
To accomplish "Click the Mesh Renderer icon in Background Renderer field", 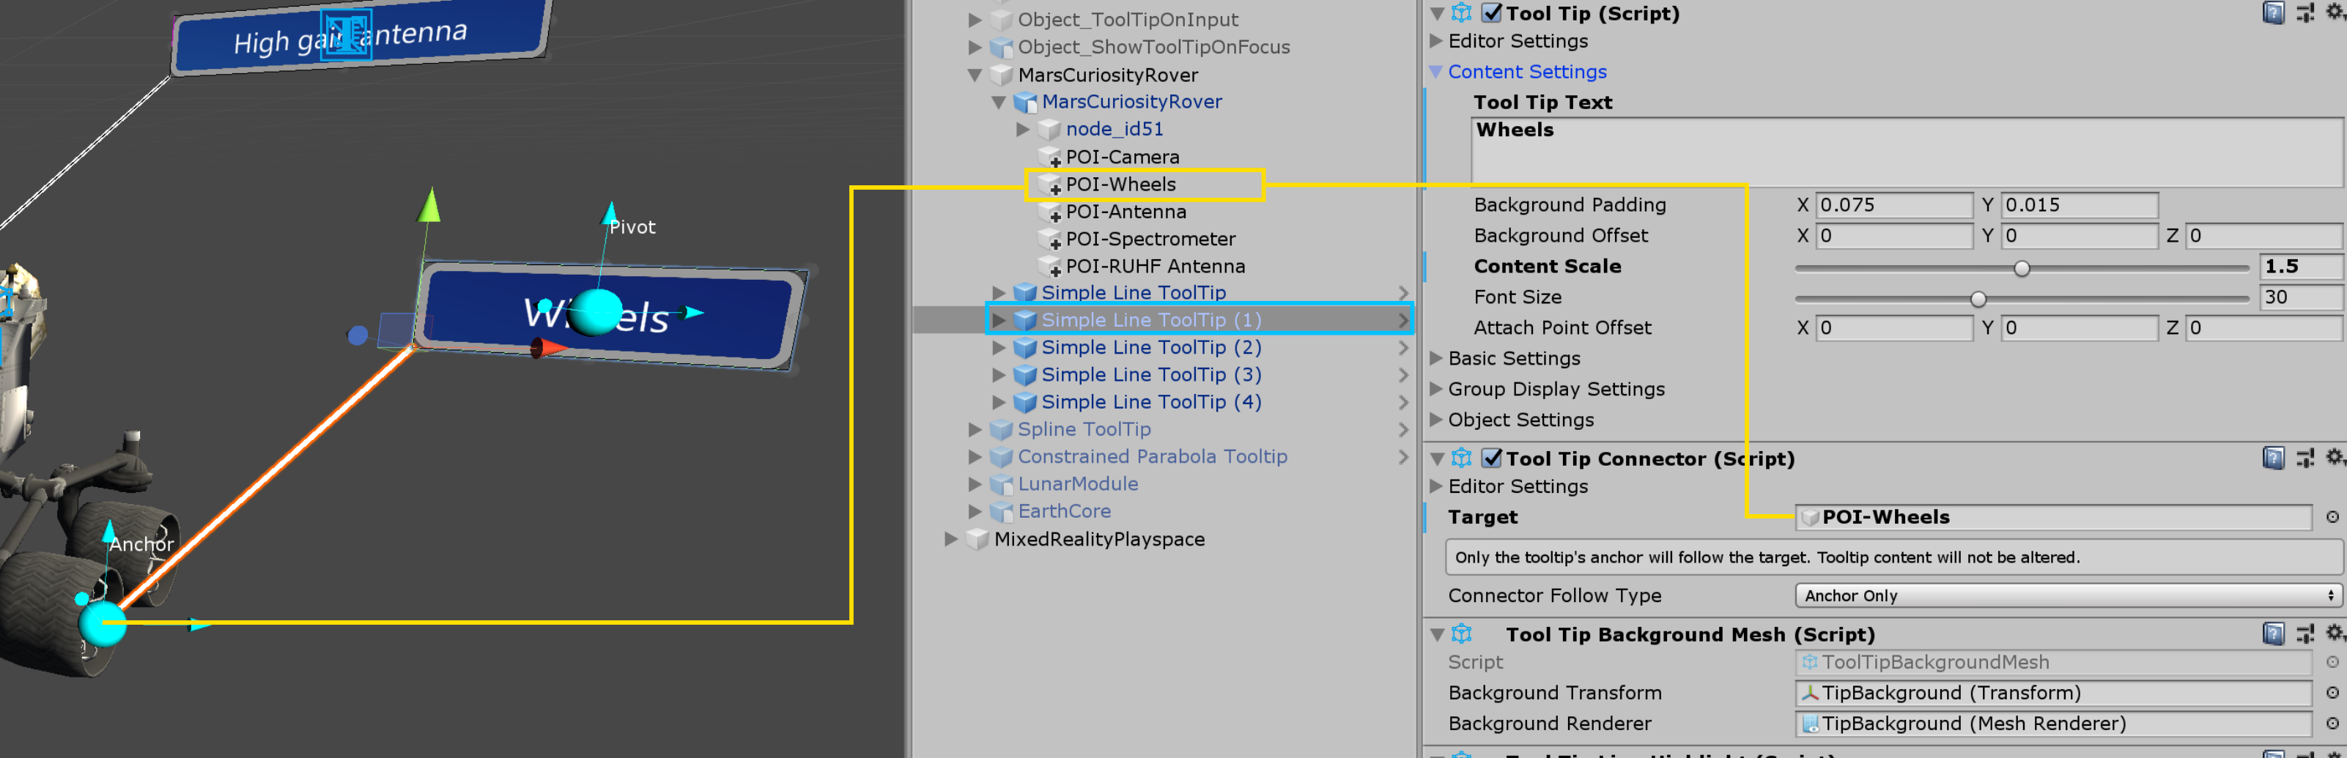I will pos(1809,724).
